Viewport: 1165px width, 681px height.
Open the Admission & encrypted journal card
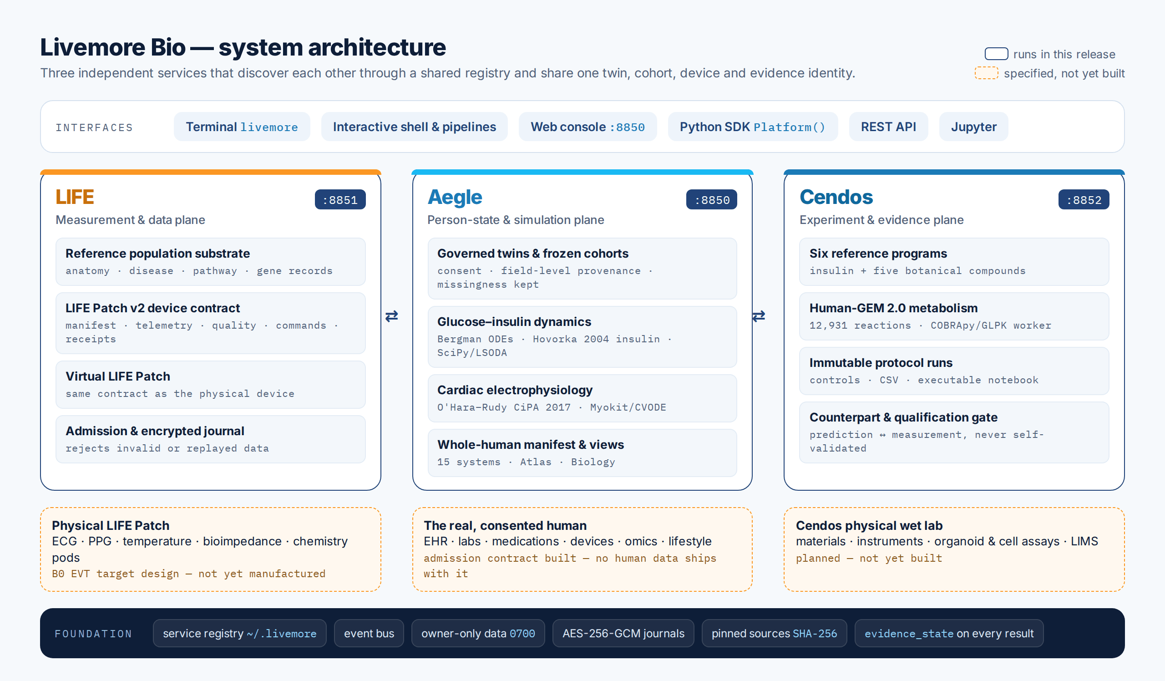coord(210,440)
